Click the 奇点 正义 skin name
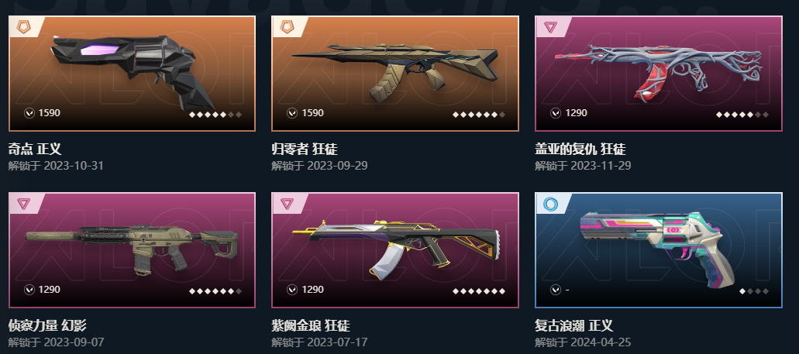 (x=35, y=149)
